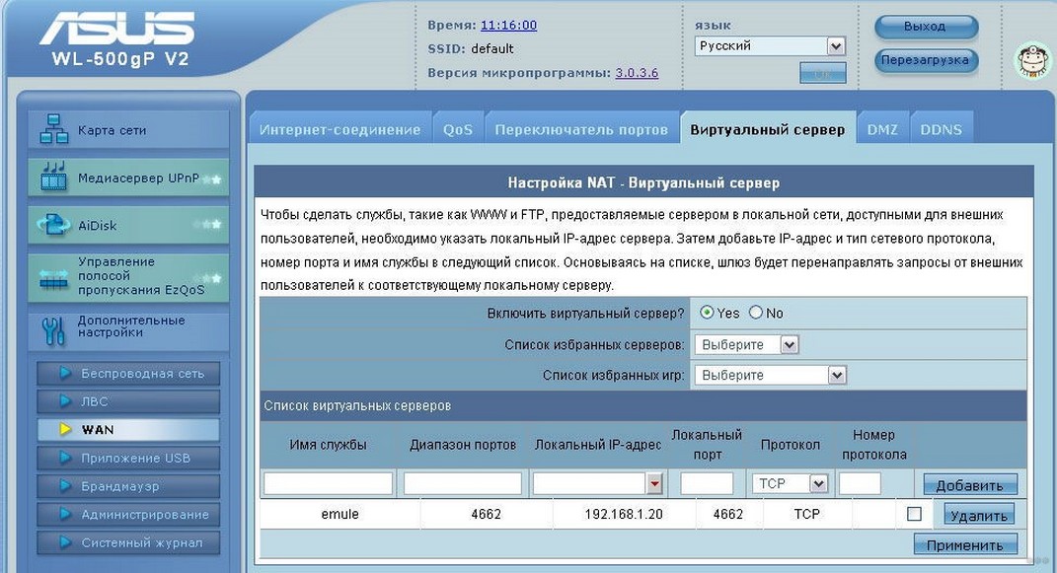Open the EzQoS bandwidth management icon
Screen dimensions: 1057x573
coord(52,277)
